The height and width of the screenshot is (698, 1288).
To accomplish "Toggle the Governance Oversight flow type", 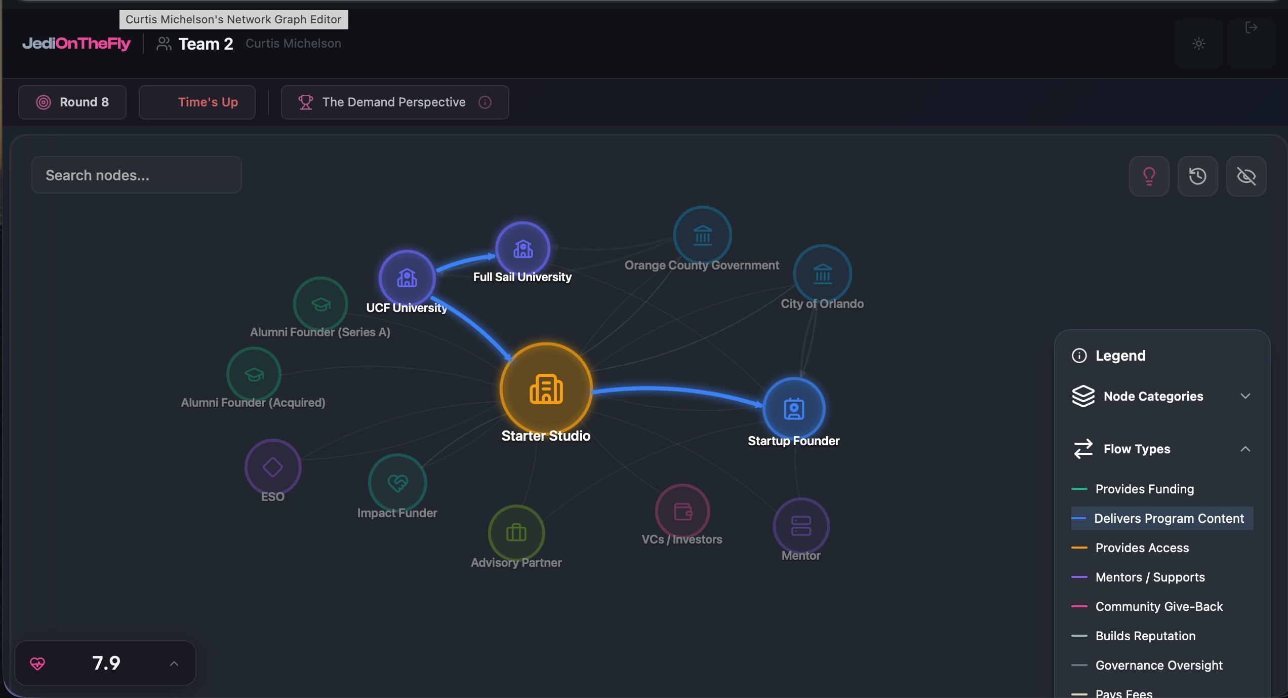I will 1162,665.
